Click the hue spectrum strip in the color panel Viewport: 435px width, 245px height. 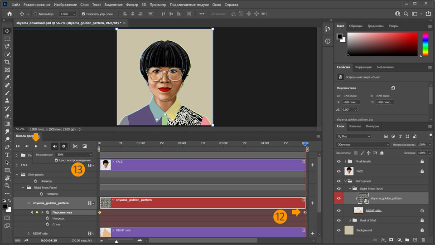pos(425,44)
